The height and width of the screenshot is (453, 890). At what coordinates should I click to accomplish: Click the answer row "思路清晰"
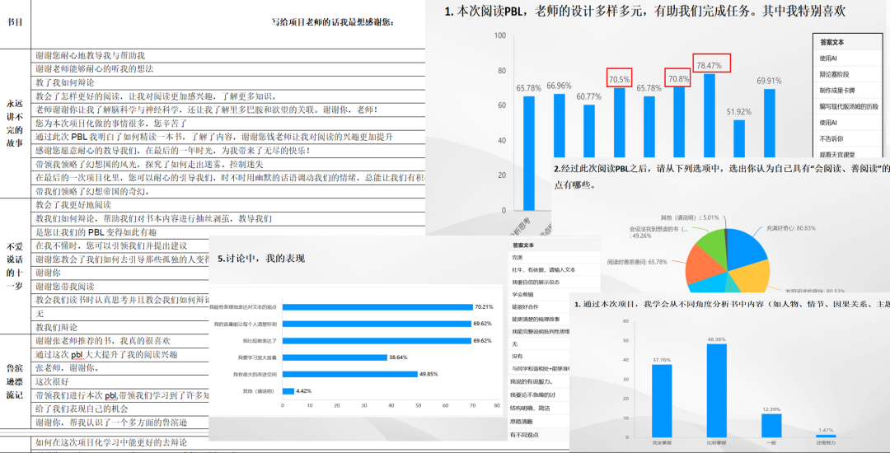[539, 422]
